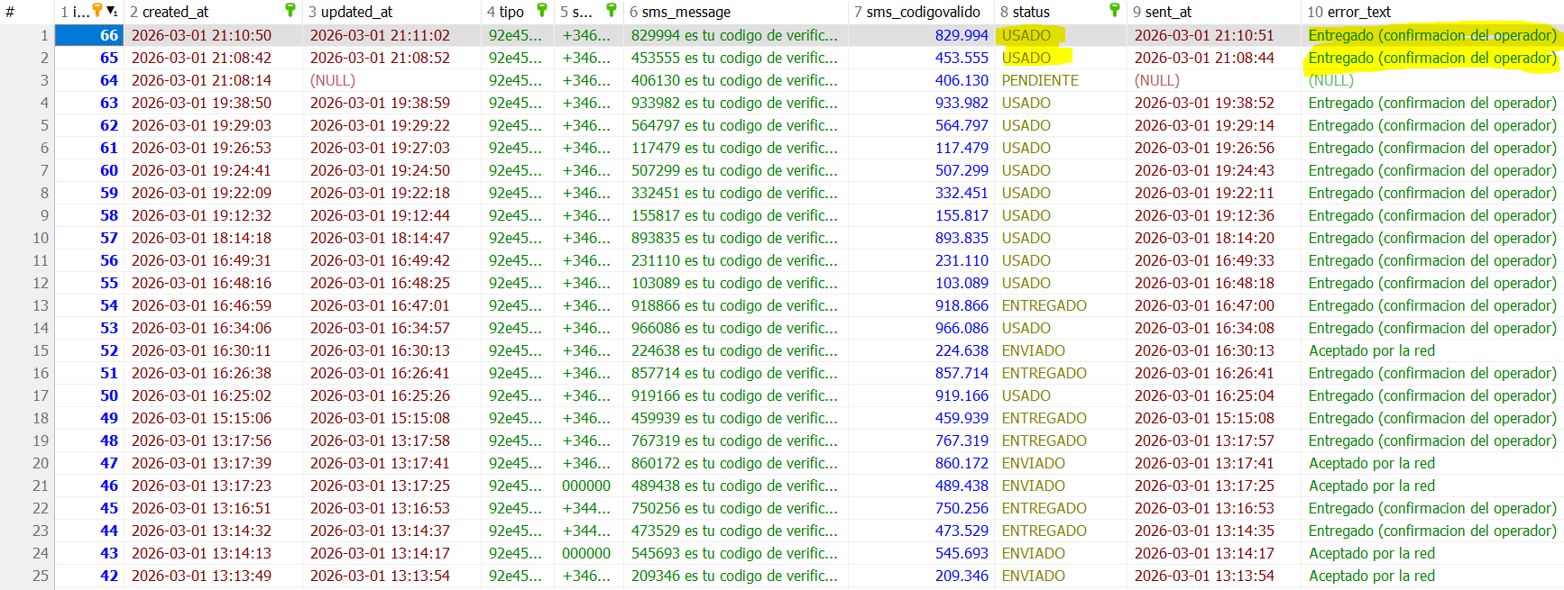Click 'Aceptado por la red' in row 15
This screenshot has height=590, width=1564.
click(x=1372, y=350)
